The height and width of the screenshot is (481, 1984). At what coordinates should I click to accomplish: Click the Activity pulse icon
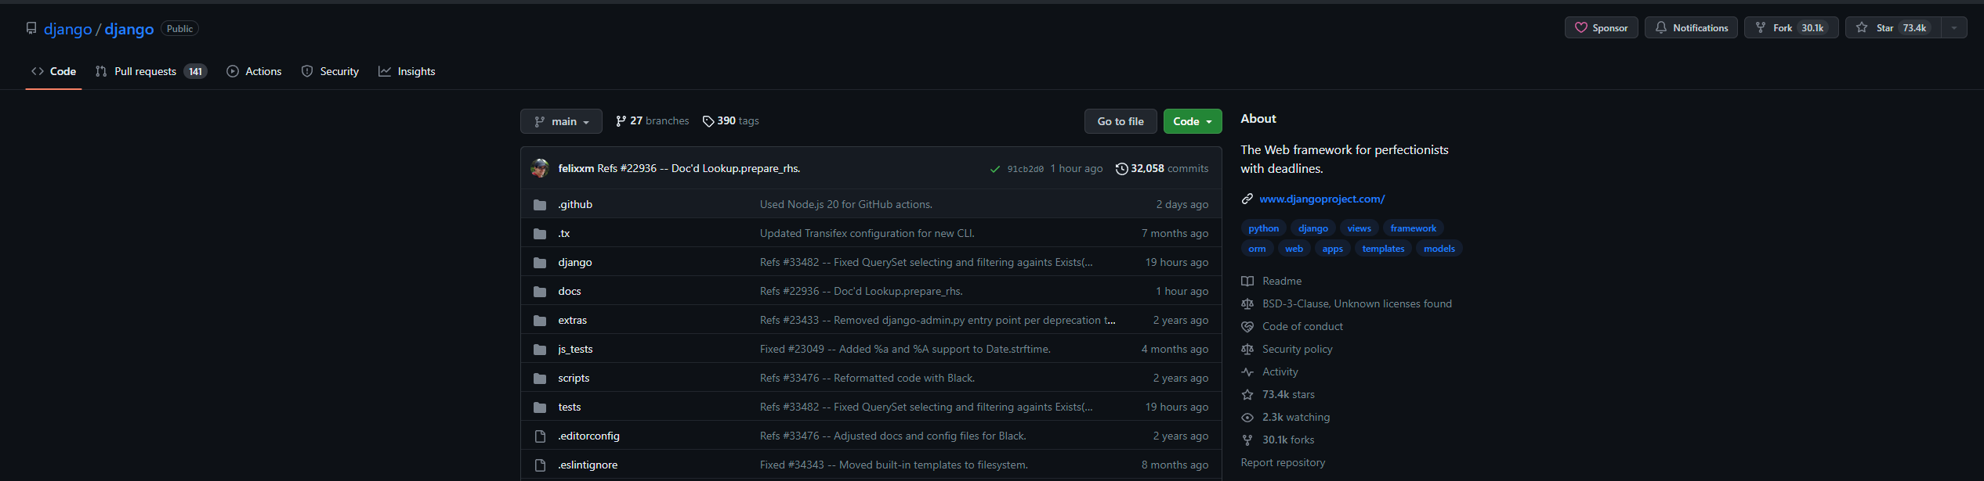[x=1247, y=372]
